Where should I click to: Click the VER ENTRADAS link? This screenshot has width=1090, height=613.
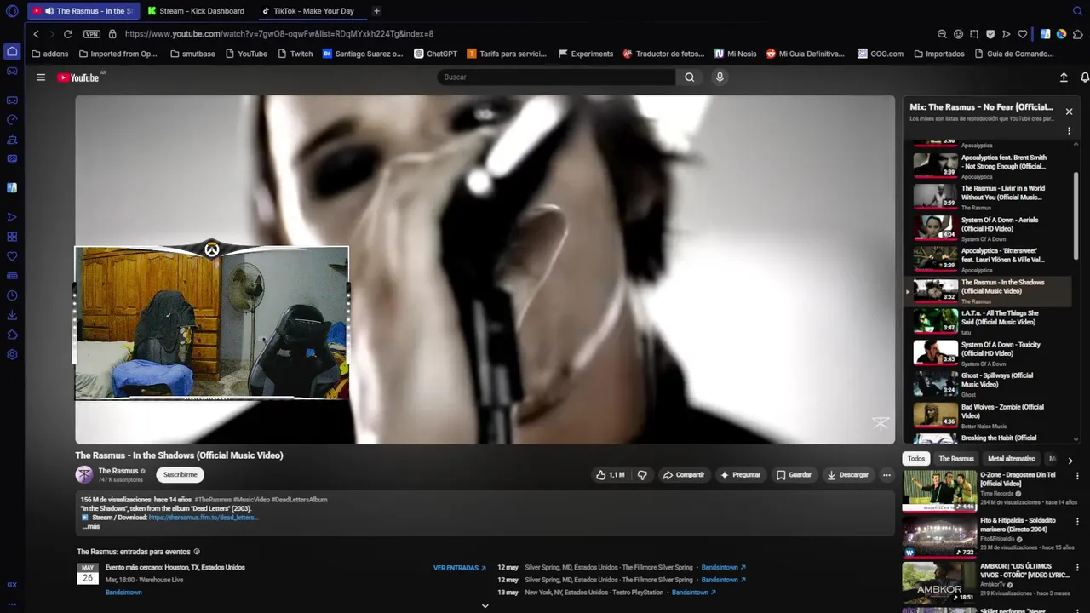pos(460,568)
